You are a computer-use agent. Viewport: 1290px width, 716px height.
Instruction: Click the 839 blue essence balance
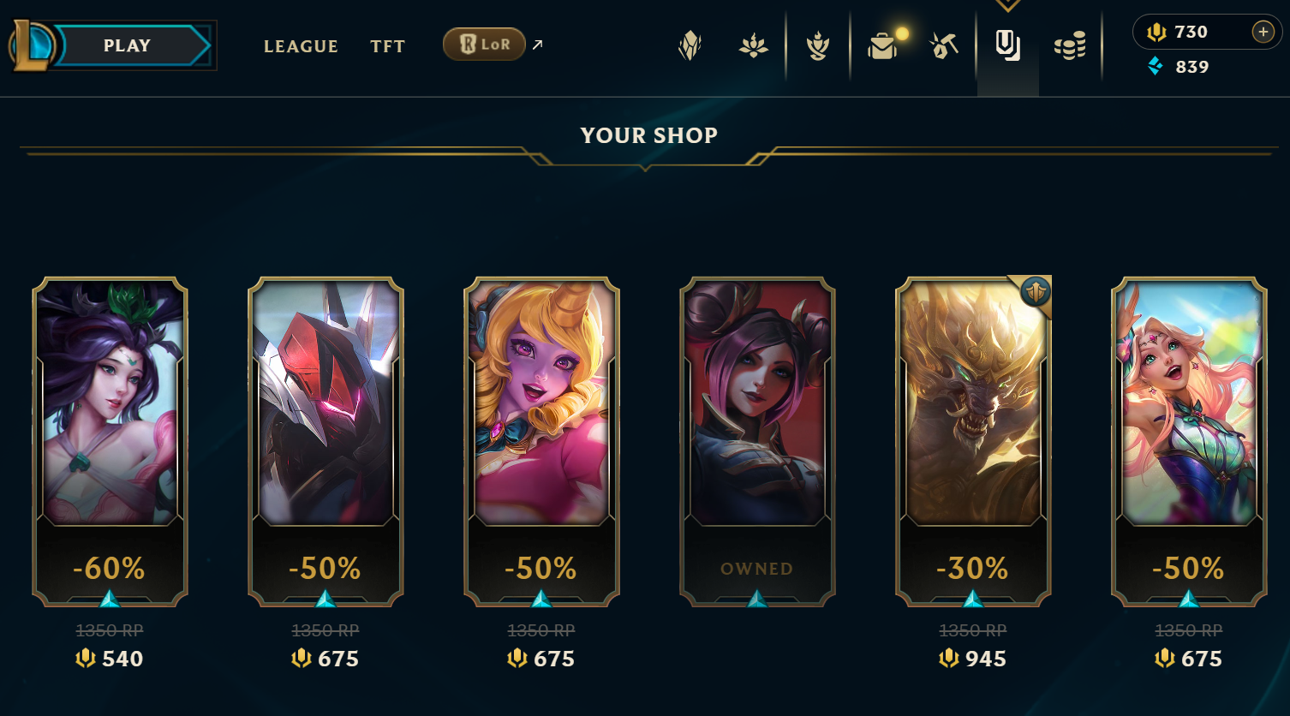[1179, 67]
